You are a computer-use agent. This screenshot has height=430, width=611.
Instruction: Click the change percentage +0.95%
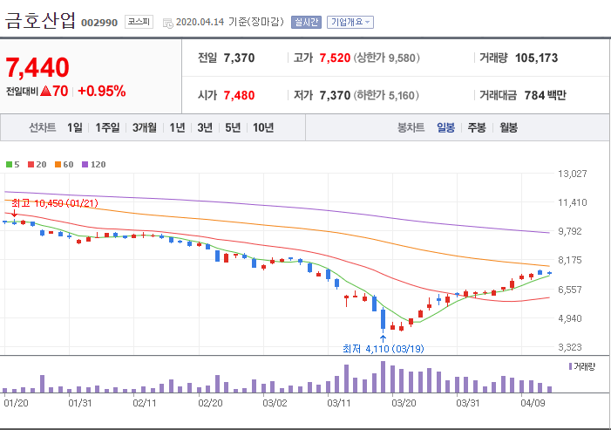(102, 92)
